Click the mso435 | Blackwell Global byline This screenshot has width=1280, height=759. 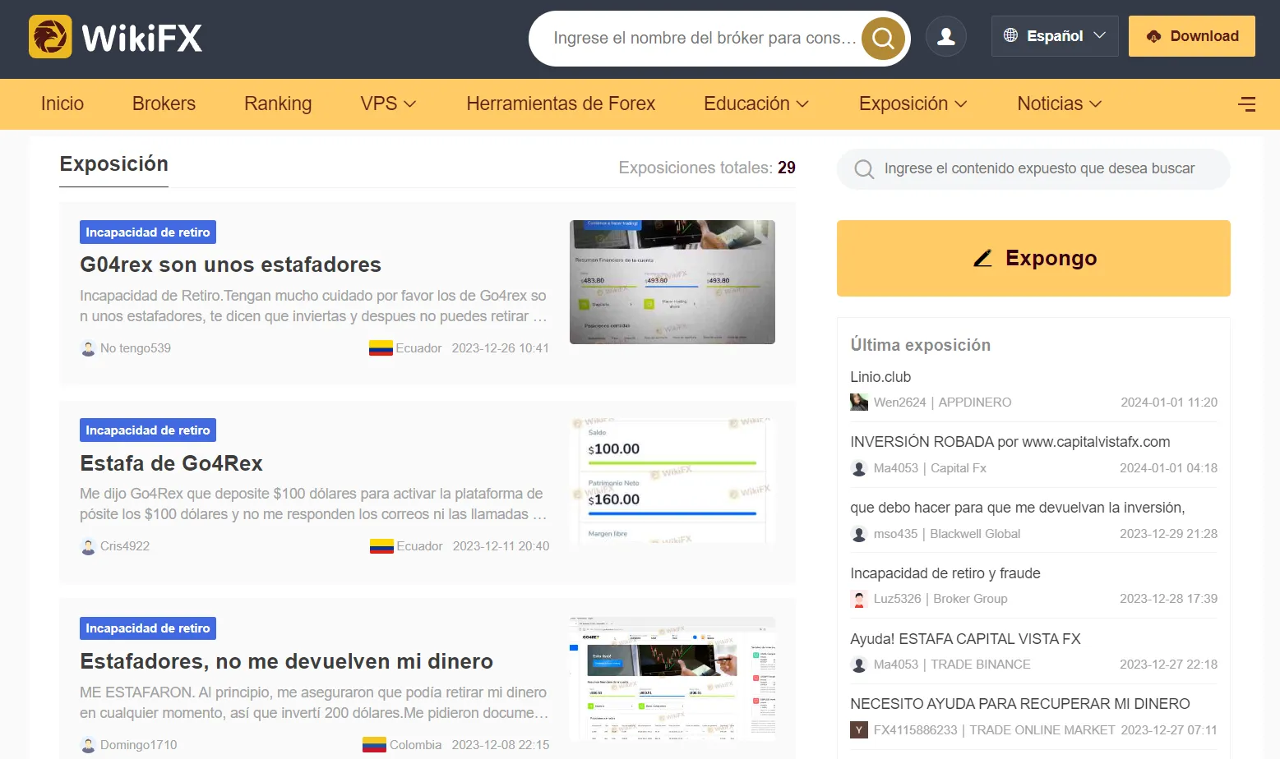point(947,534)
